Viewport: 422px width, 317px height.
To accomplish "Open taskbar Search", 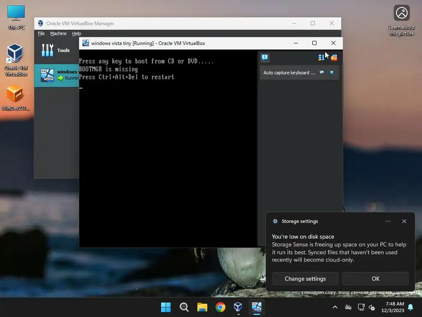I will (x=184, y=307).
